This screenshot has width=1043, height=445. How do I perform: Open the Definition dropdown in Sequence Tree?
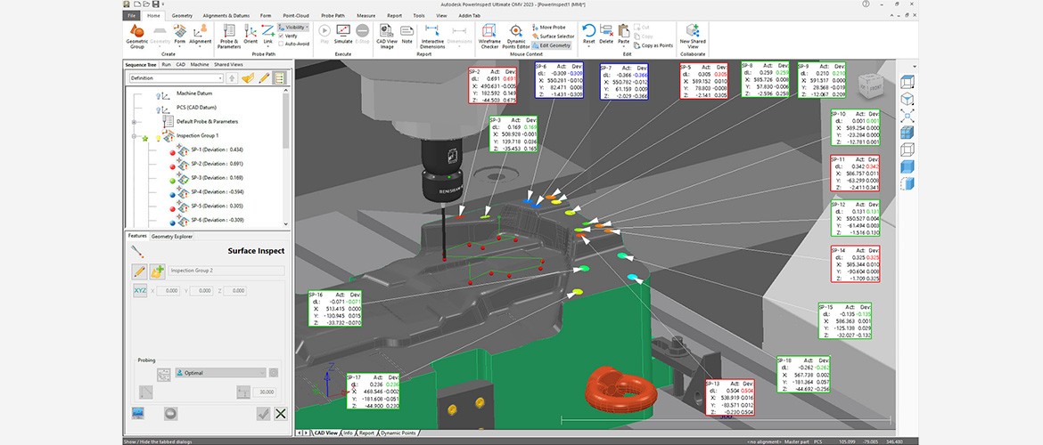(x=176, y=78)
